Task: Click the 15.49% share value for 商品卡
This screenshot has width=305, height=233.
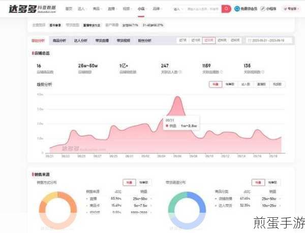Action: (x=116, y=206)
